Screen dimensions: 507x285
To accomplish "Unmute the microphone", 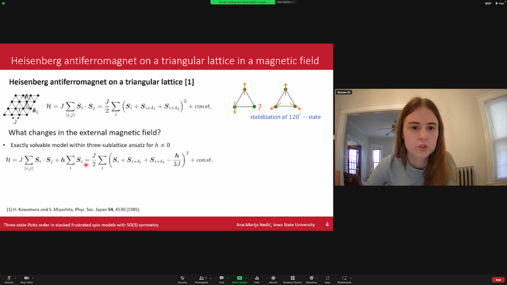I will pyautogui.click(x=9, y=279).
